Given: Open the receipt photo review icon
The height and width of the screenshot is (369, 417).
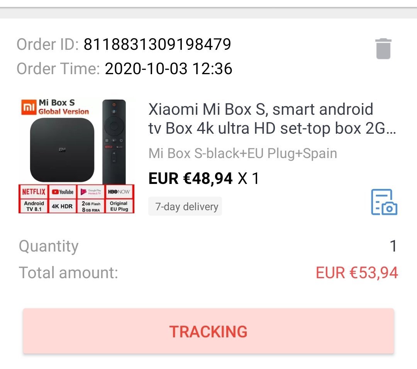Looking at the screenshot, I should click(384, 202).
